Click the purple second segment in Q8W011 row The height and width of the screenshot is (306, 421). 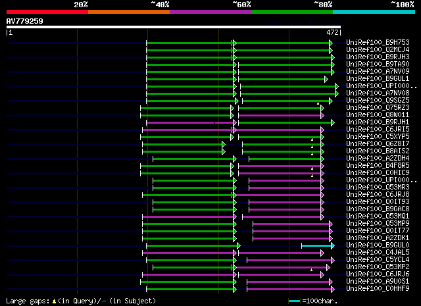[281, 116]
